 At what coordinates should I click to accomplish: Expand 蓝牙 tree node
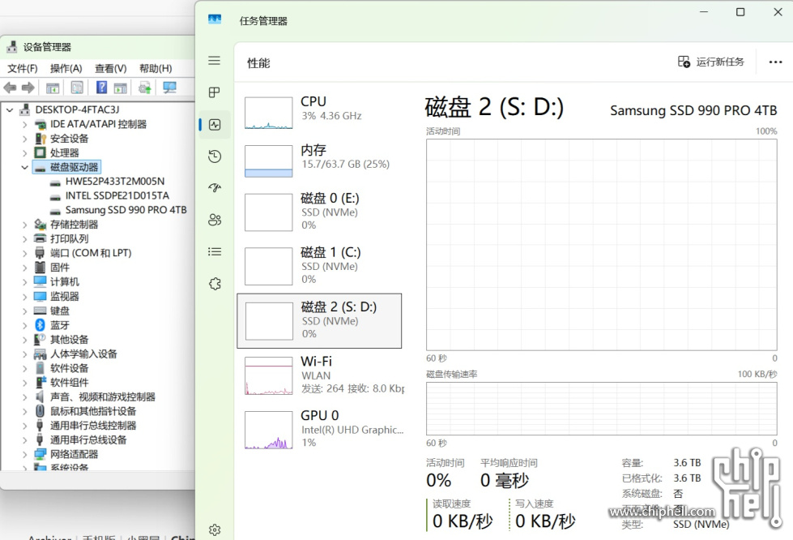(25, 325)
